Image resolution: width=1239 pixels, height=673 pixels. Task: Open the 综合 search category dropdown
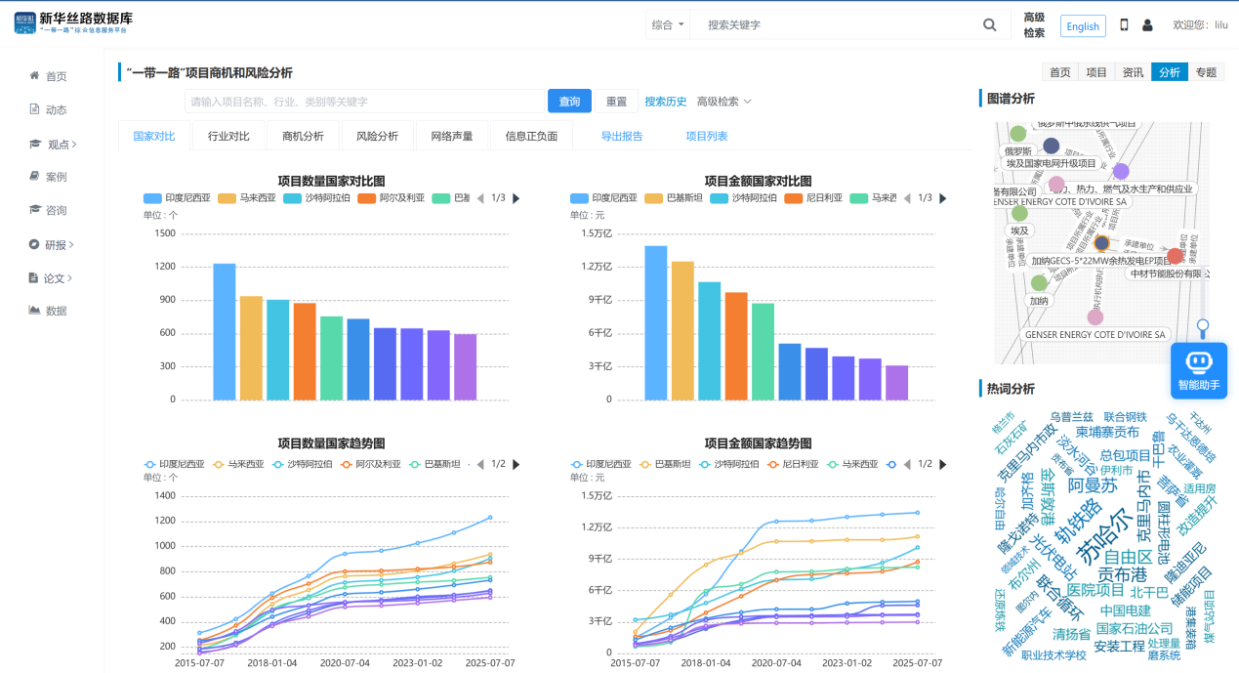pyautogui.click(x=668, y=25)
